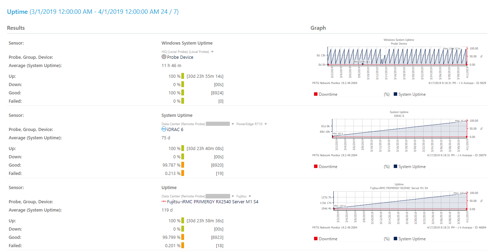This screenshot has width=488, height=252.
Task: Click the Fujitsu logo icon beside the server name
Action: pos(164,202)
